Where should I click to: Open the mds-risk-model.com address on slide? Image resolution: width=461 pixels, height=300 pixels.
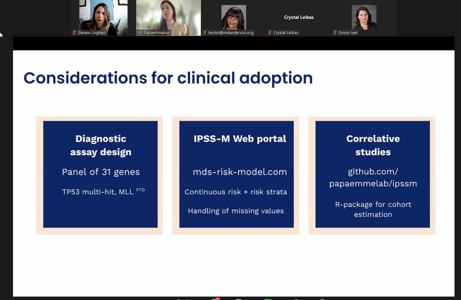point(240,172)
